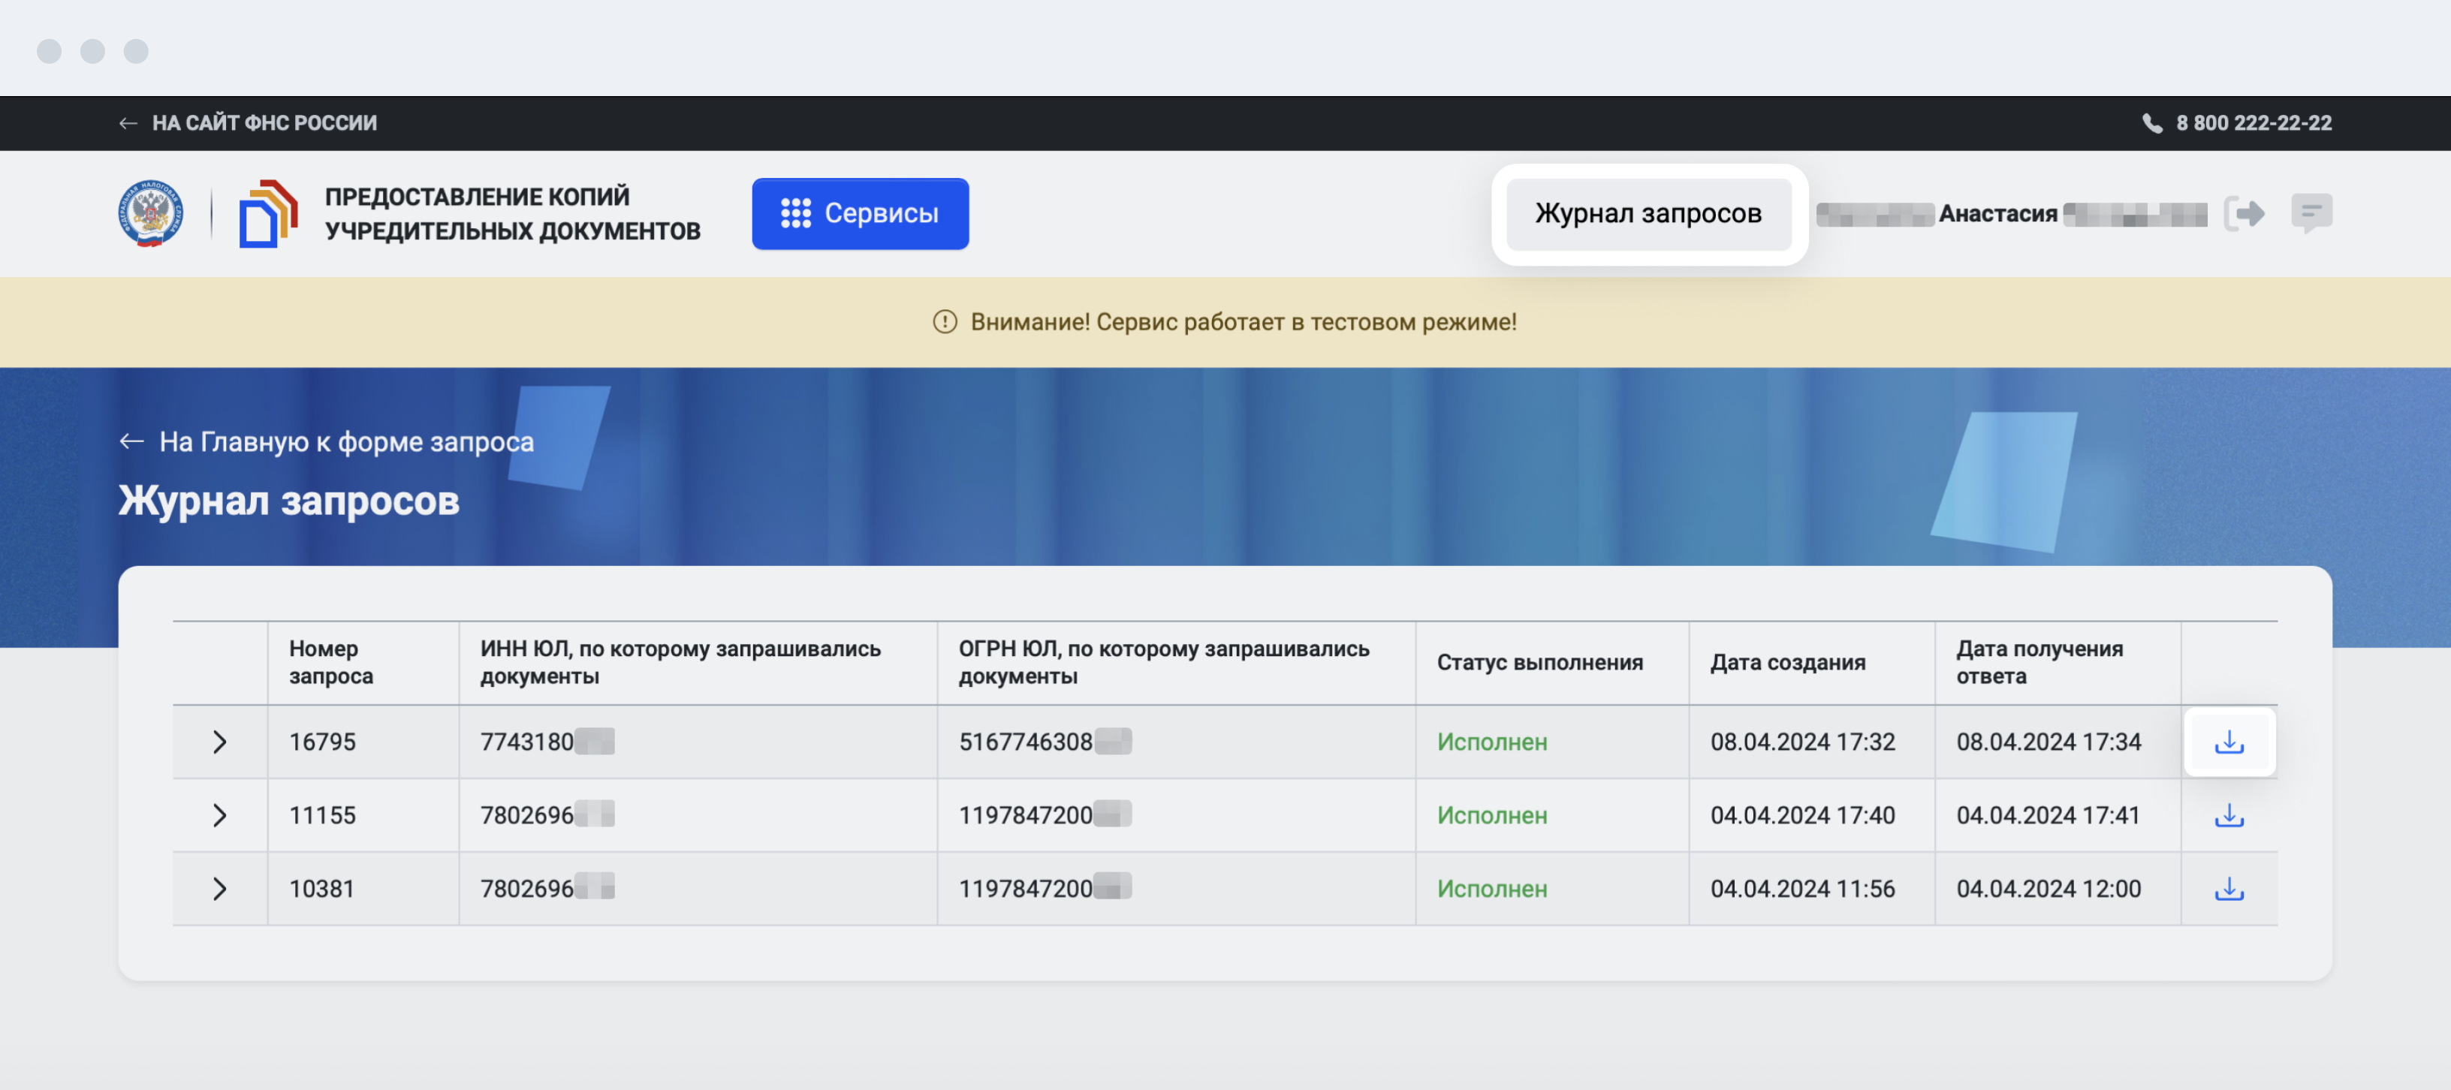Image resolution: width=2451 pixels, height=1090 pixels.
Task: Click the logout arrow icon
Action: tap(2244, 213)
